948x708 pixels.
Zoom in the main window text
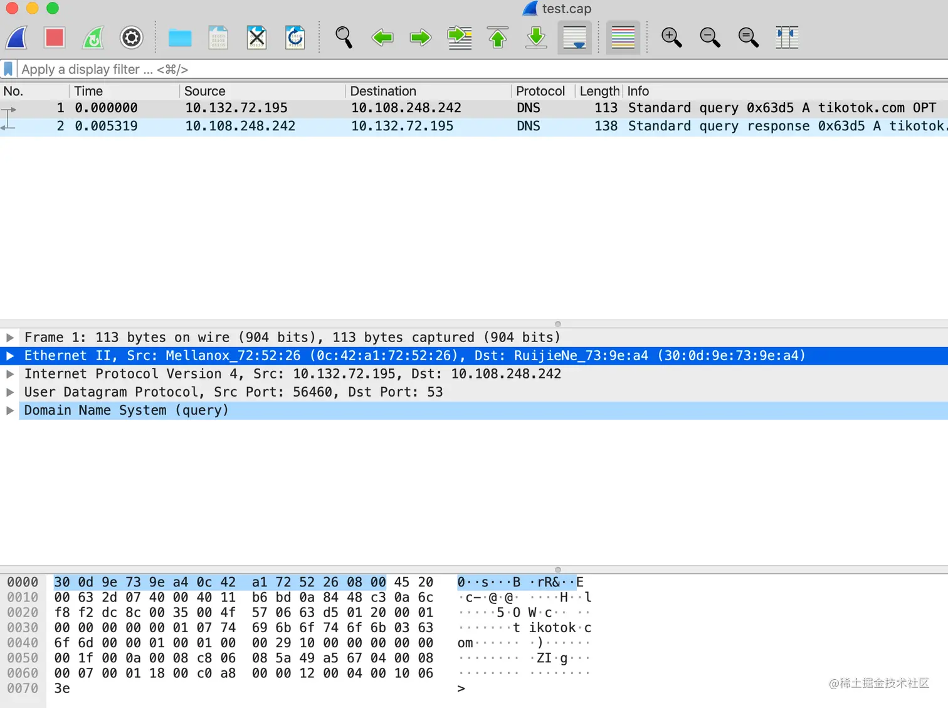(x=671, y=38)
